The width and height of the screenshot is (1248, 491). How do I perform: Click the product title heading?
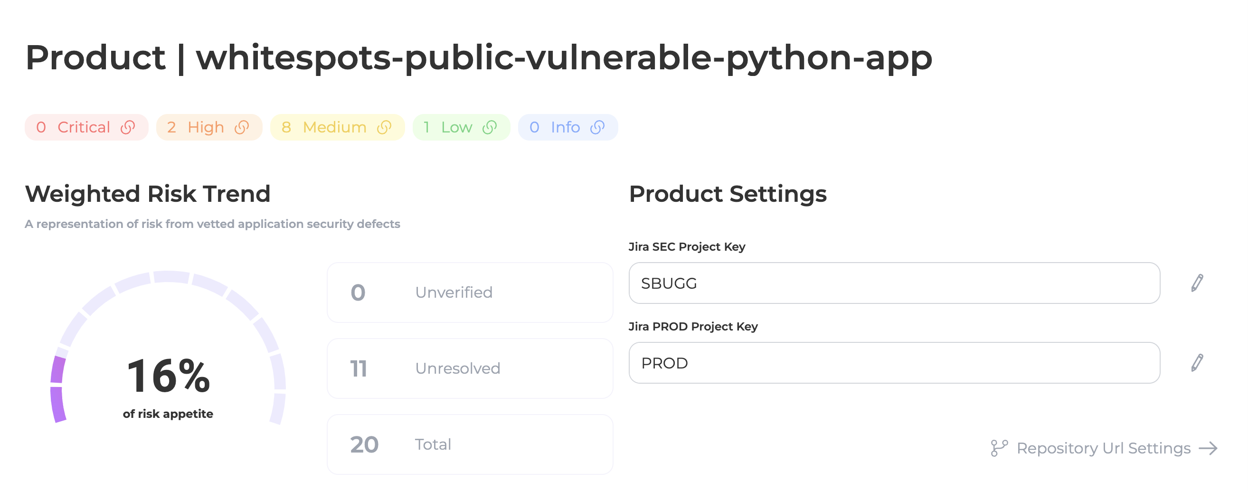[479, 58]
